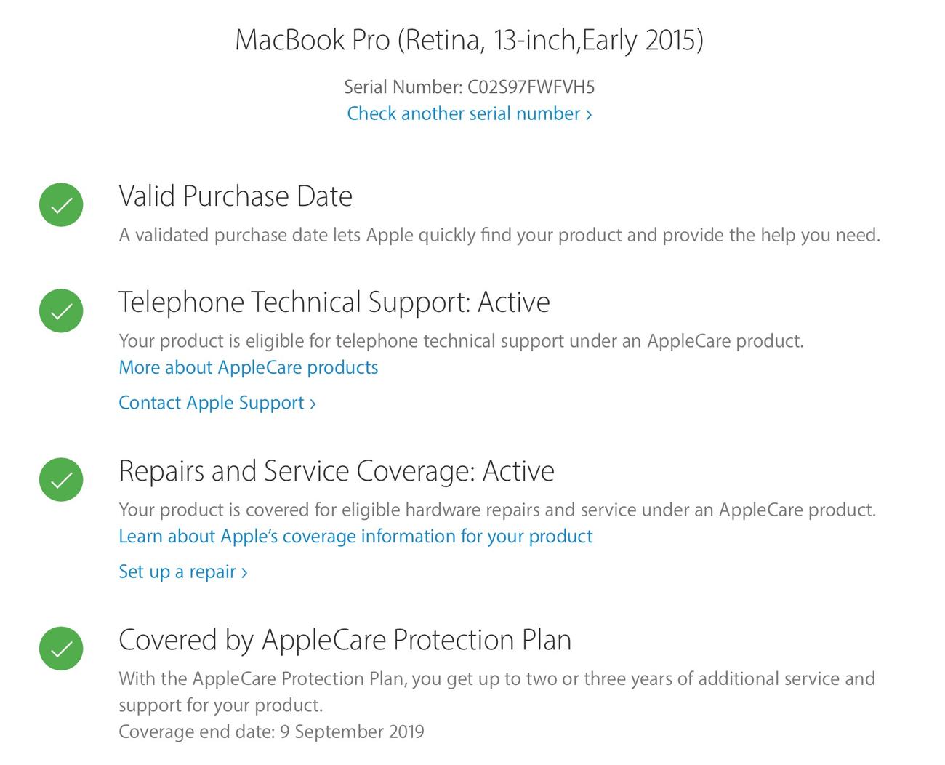Click the chevron after Check another serial number
945x765 pixels.
589,114
